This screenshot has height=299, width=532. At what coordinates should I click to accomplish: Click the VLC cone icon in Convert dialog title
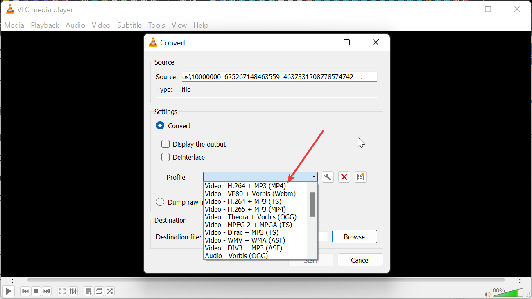click(x=153, y=42)
